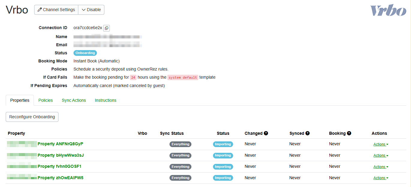This screenshot has width=411, height=187.
Task: Click the 'Booking' column header
Action: click(x=337, y=133)
